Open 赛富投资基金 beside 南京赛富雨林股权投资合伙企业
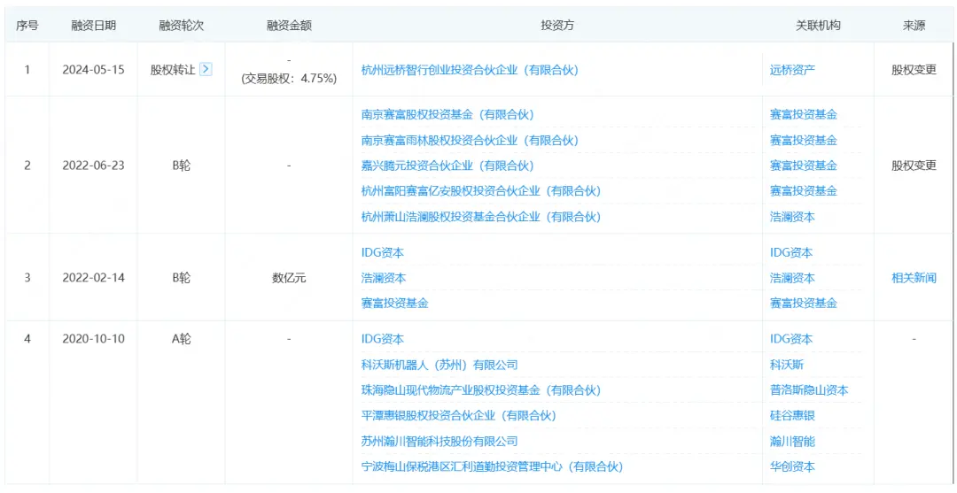 coord(803,140)
